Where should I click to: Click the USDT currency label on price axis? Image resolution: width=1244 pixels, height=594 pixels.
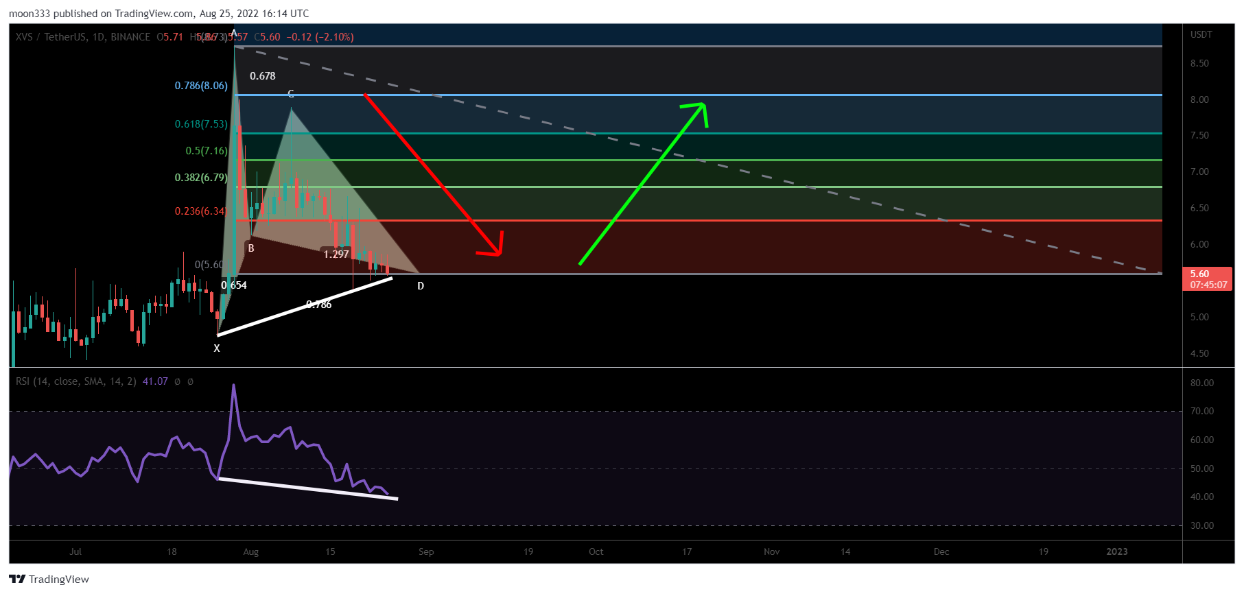tap(1201, 34)
